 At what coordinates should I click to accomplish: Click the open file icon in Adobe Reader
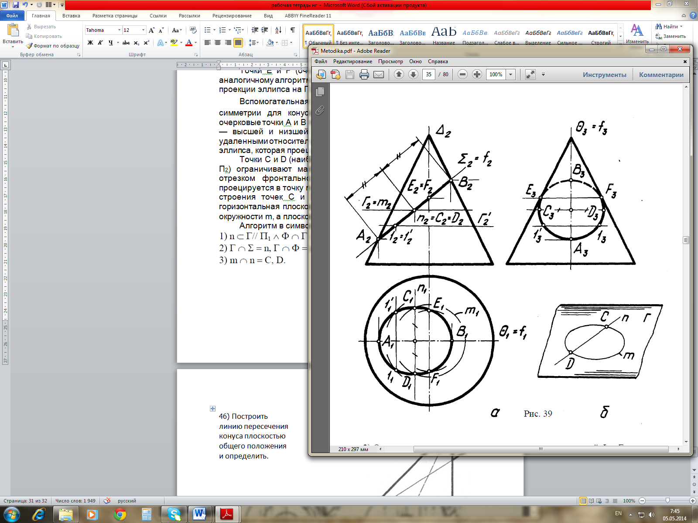[x=321, y=75]
